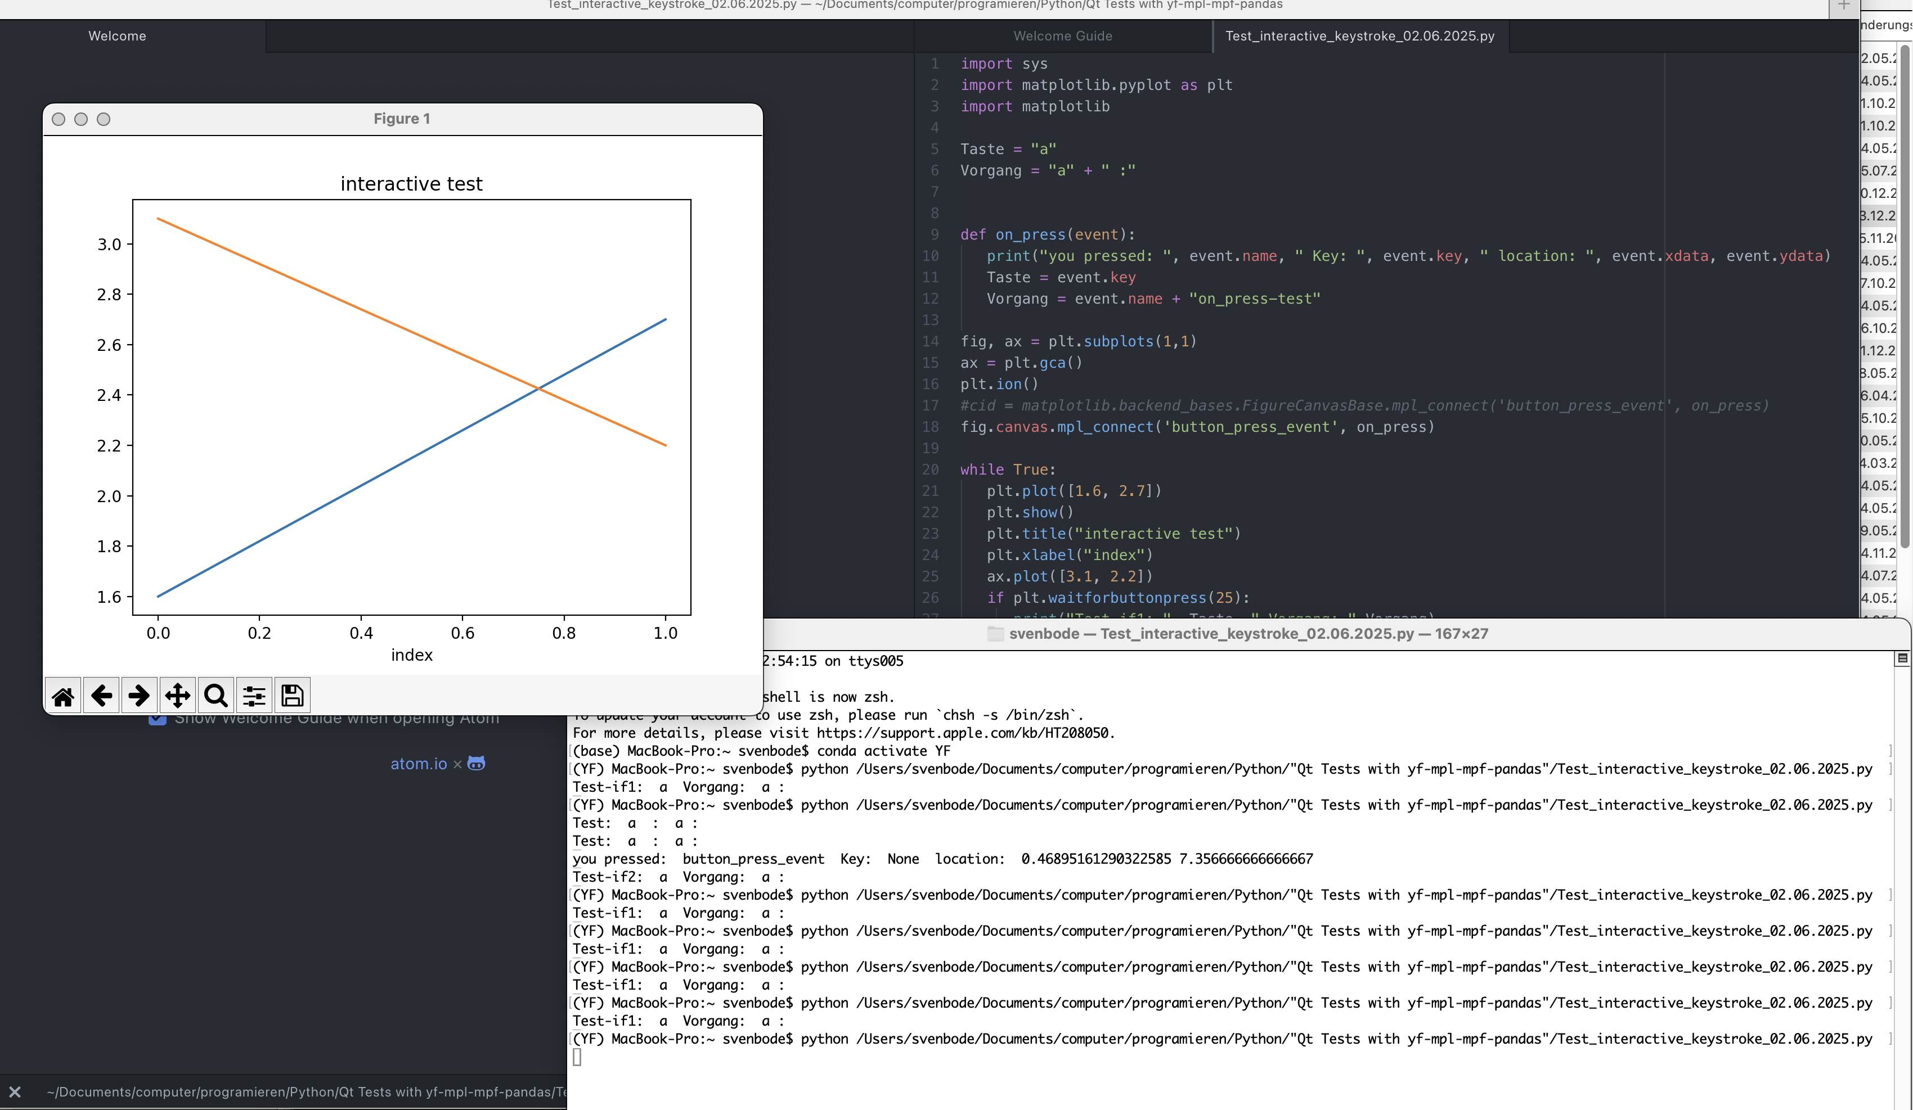
Task: Activate the Pan tool in the figure toolbar
Action: tap(177, 695)
